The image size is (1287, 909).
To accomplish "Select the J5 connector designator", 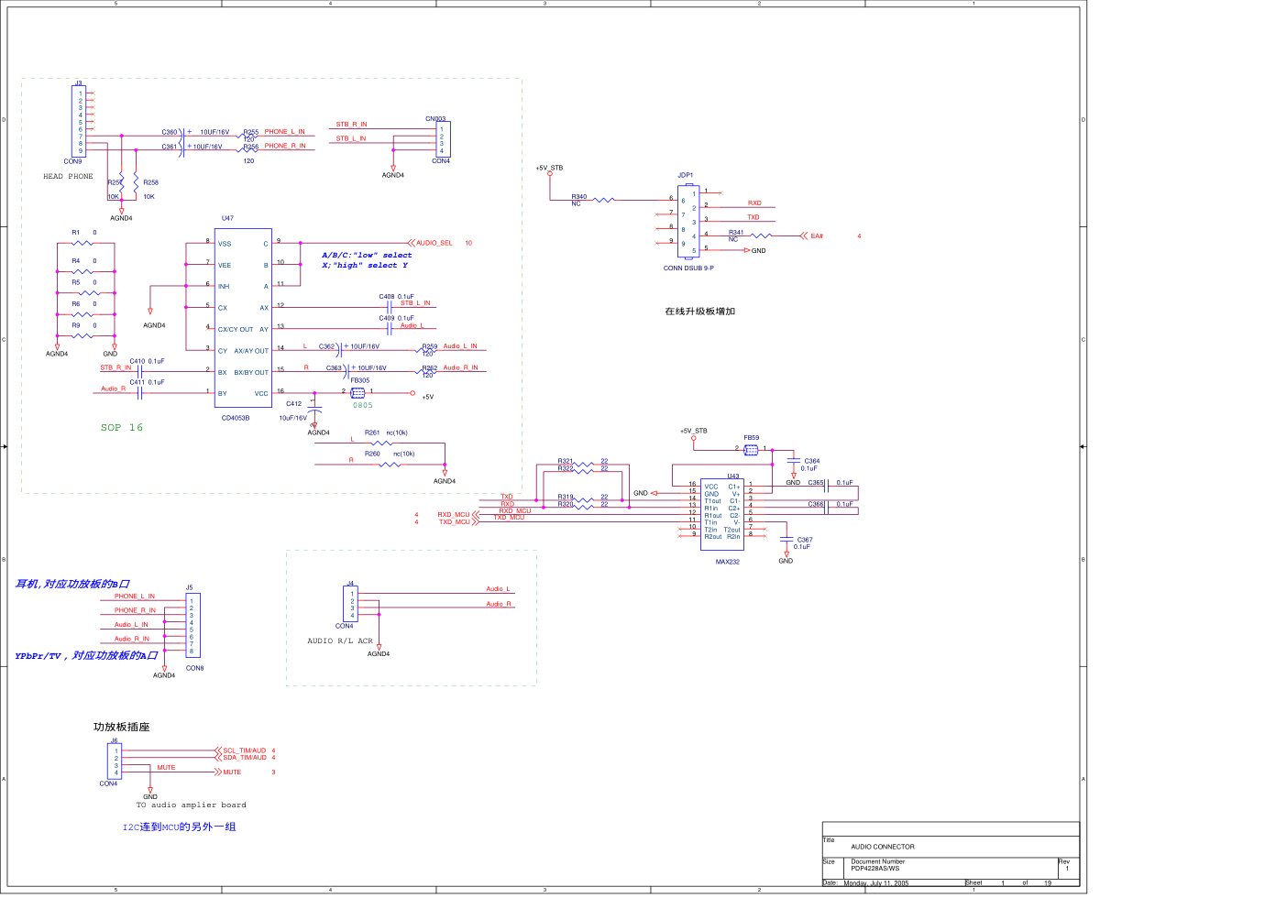I will click(190, 587).
